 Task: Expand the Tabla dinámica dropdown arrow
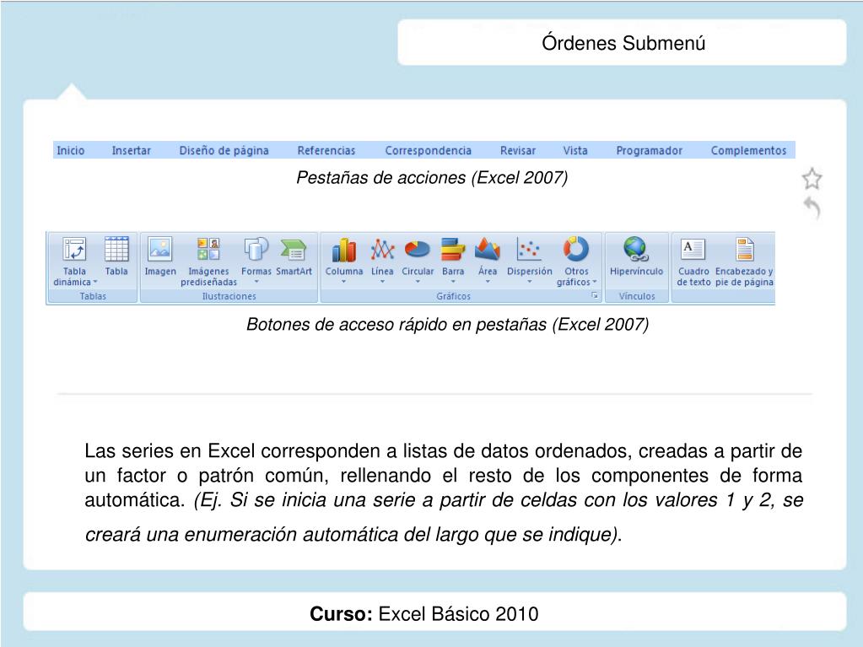click(x=95, y=283)
